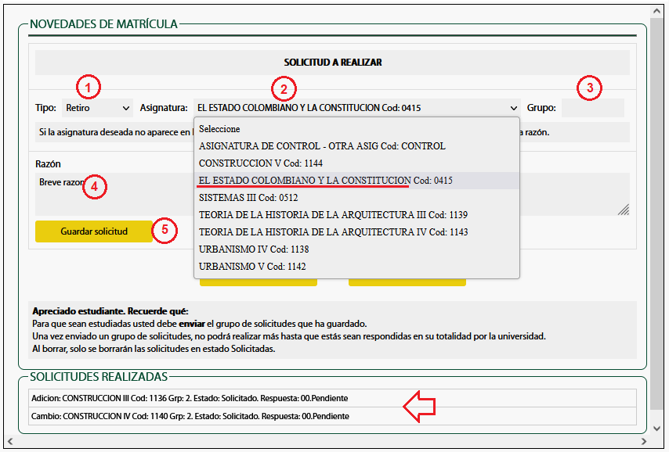
Task: Open the Asignatura dropdown field
Action: point(356,108)
